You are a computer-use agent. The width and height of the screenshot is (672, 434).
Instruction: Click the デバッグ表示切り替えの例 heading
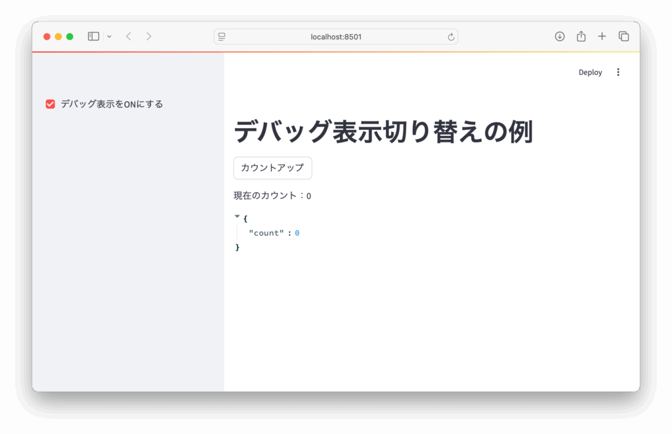click(x=383, y=133)
